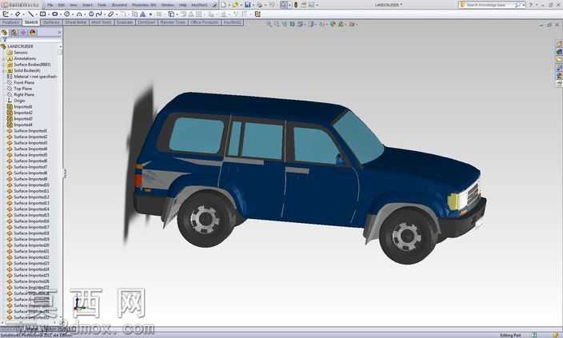Switch to the Sheet Metal tab
This screenshot has height=338, width=563.
[x=76, y=22]
